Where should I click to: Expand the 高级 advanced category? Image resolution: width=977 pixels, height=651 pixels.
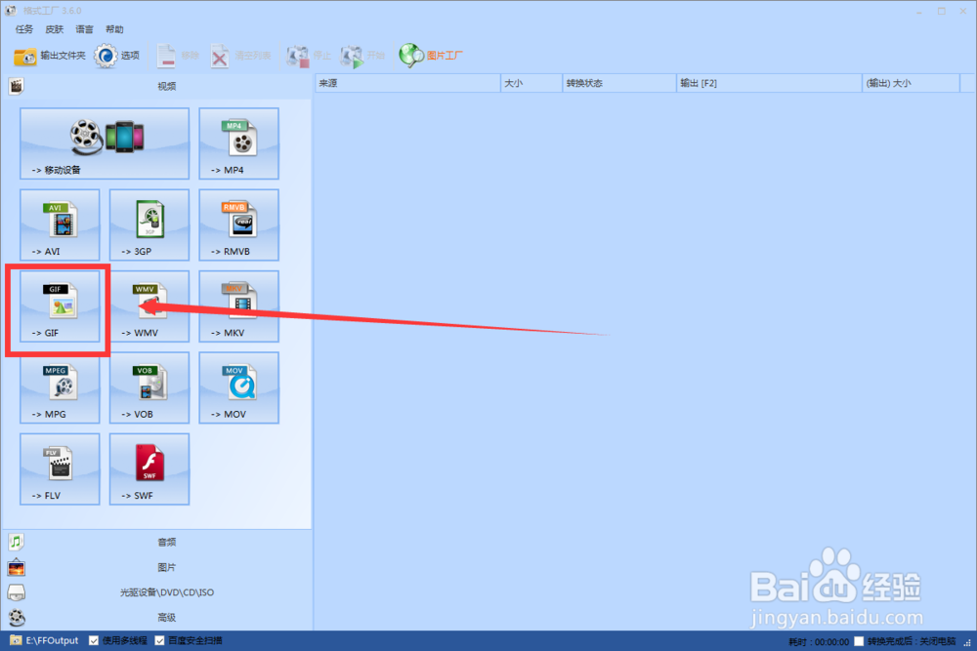tap(157, 618)
